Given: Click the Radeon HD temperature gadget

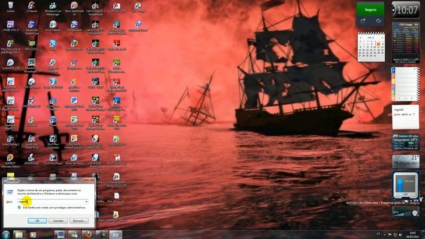Looking at the screenshot, I should (406, 141).
